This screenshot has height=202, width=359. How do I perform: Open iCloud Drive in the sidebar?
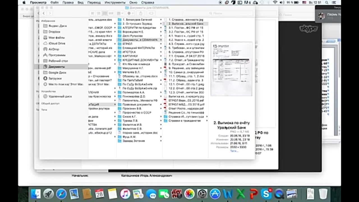click(54, 43)
